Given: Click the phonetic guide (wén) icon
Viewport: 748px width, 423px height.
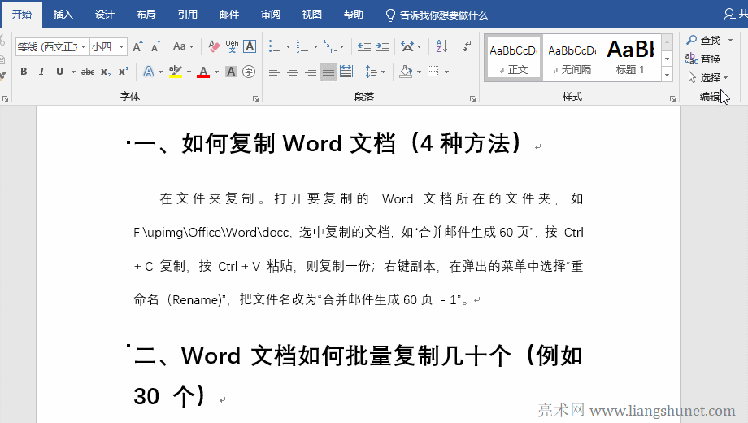Looking at the screenshot, I should [232, 46].
